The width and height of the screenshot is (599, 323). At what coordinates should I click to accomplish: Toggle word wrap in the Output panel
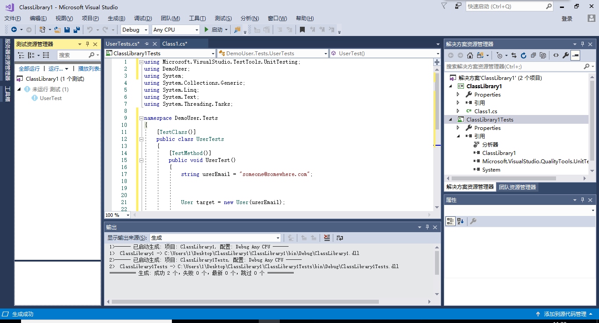pyautogui.click(x=339, y=238)
